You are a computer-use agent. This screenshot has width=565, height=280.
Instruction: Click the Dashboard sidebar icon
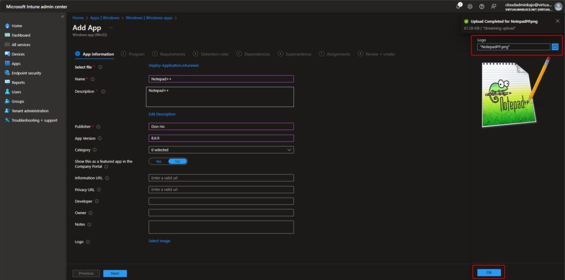[7, 35]
